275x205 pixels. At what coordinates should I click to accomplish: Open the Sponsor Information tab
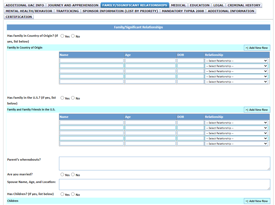click(x=120, y=11)
